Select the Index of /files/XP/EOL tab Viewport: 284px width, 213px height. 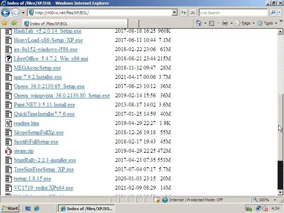[x=75, y=24]
